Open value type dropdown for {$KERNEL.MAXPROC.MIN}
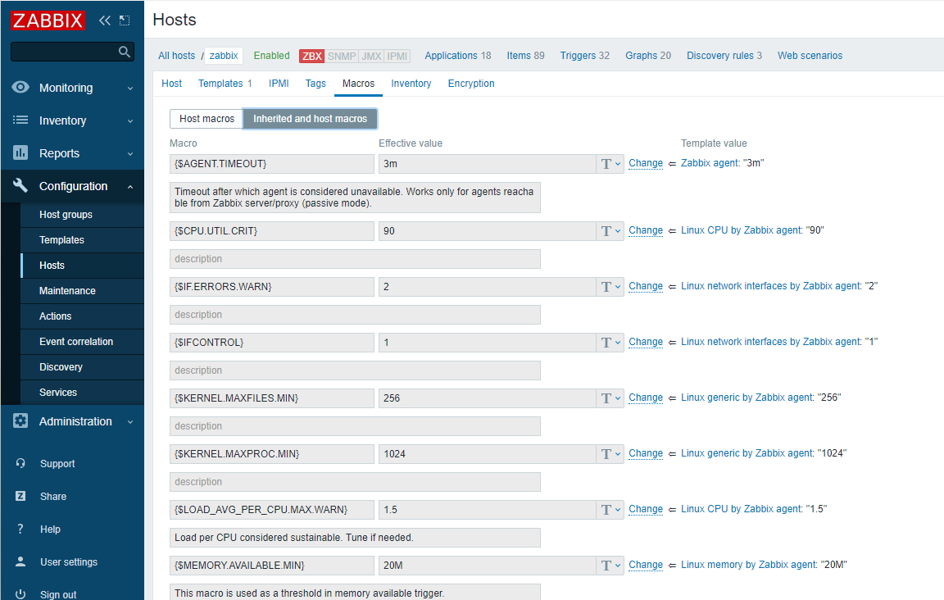Screen dimensions: 944x600 tap(610, 454)
